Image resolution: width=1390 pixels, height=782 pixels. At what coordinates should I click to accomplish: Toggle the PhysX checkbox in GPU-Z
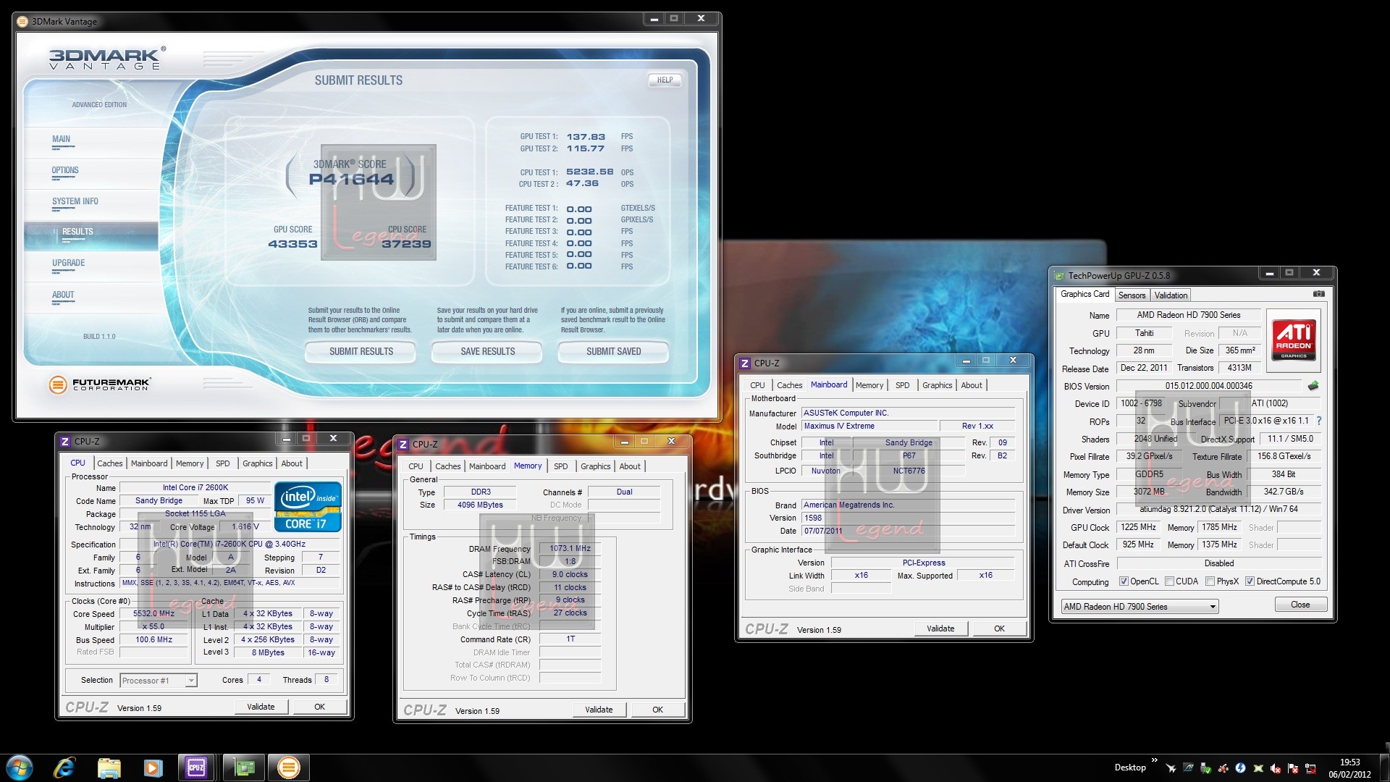[x=1210, y=581]
